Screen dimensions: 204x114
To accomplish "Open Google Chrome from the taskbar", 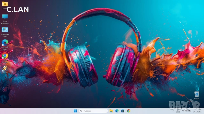I will click(129, 111).
